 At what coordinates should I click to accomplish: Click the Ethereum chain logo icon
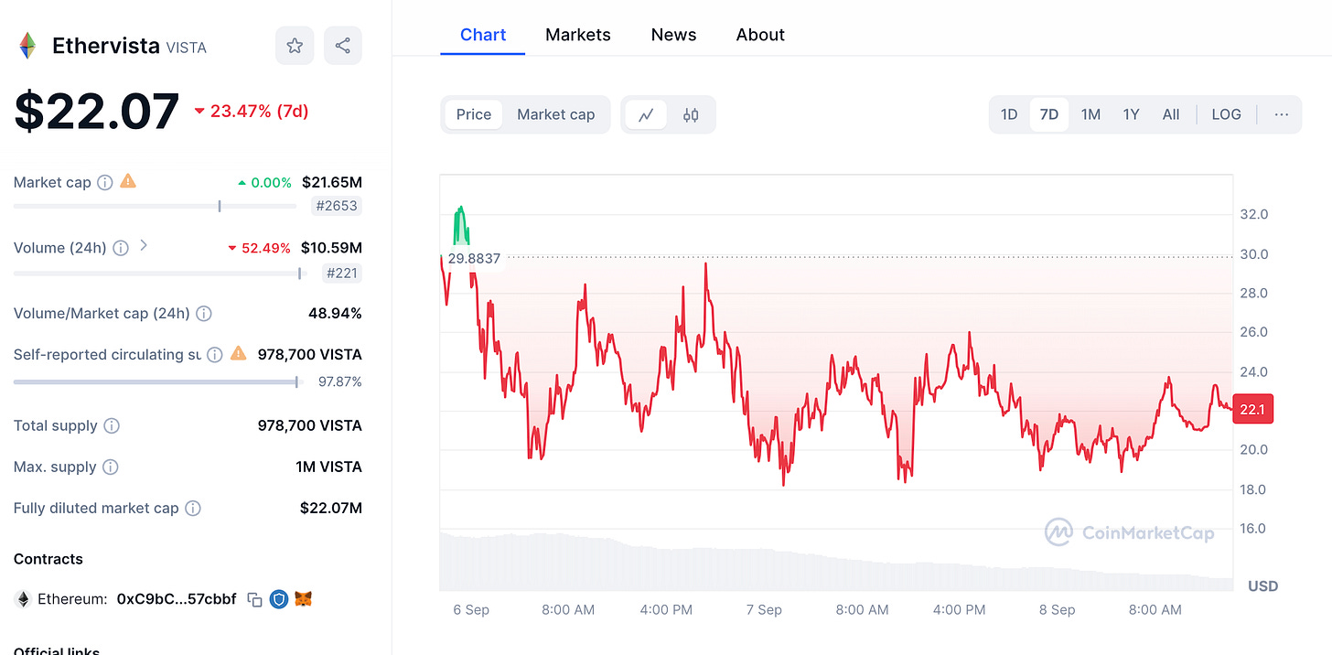tap(23, 600)
